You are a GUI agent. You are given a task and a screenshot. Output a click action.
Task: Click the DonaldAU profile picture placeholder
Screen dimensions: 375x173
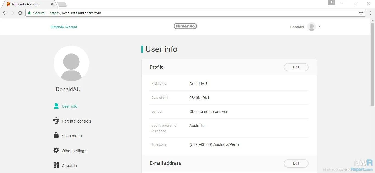point(71,63)
